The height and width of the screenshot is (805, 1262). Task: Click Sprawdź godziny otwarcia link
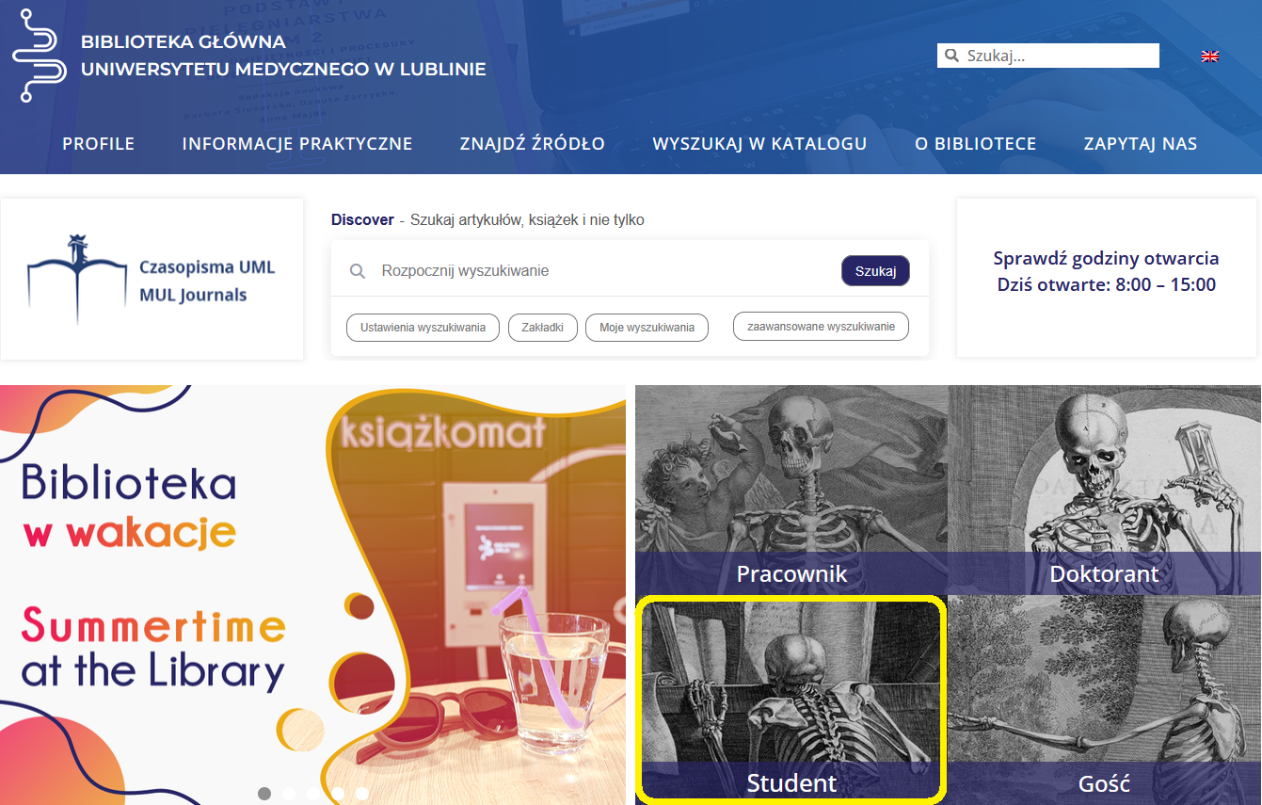1106,258
